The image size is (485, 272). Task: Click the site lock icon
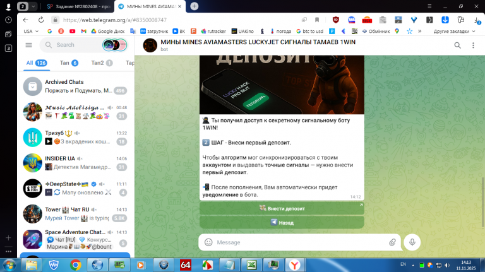pyautogui.click(x=56, y=20)
